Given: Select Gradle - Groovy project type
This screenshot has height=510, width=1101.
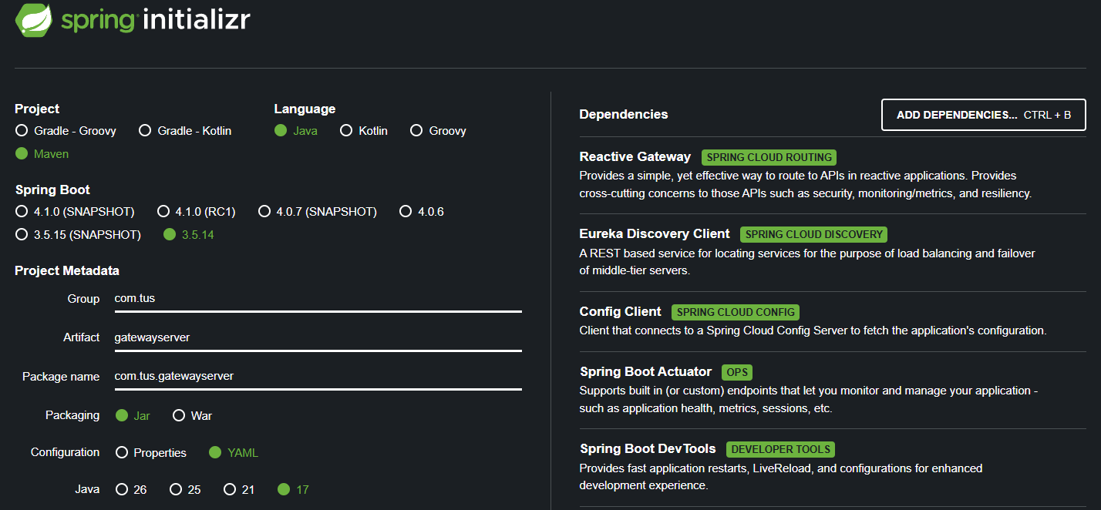Looking at the screenshot, I should pos(66,131).
